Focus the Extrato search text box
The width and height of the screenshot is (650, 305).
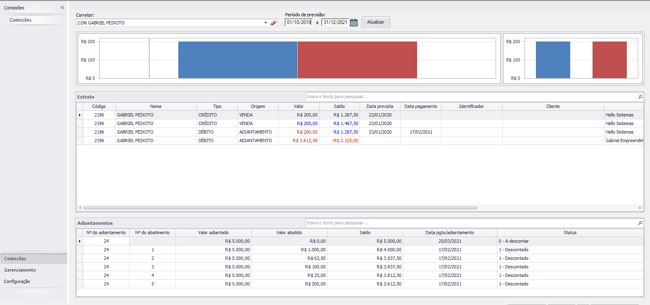coord(471,97)
